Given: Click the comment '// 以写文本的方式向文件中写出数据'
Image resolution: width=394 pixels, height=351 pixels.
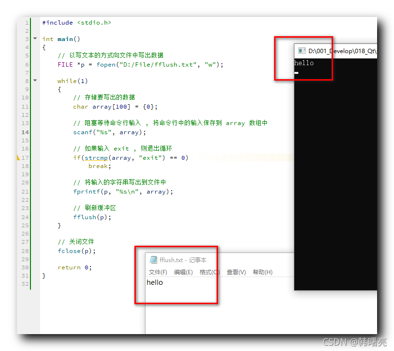Looking at the screenshot, I should [x=111, y=55].
